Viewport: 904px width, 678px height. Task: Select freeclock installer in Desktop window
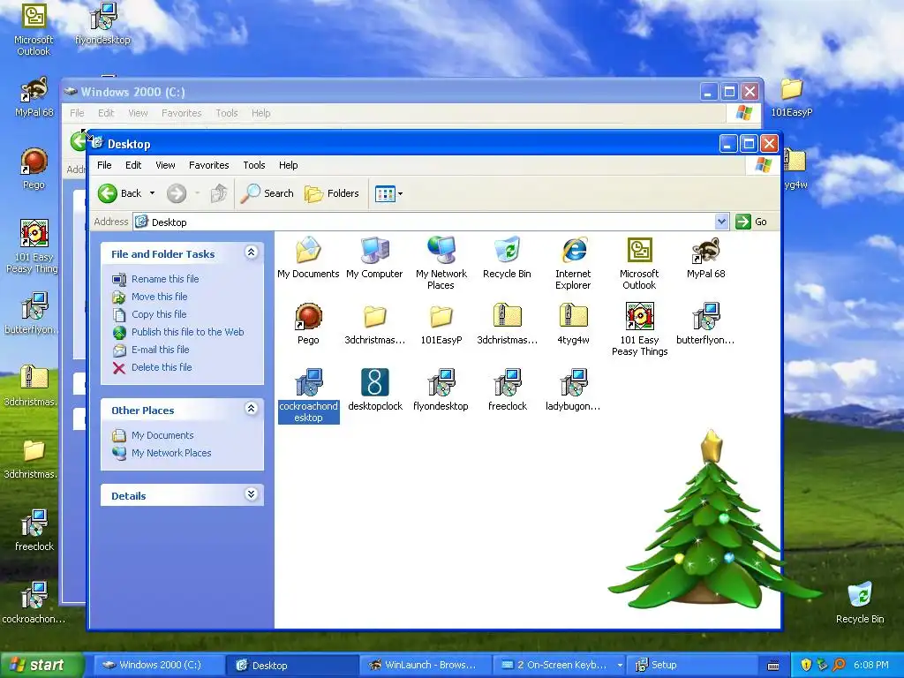pyautogui.click(x=508, y=390)
